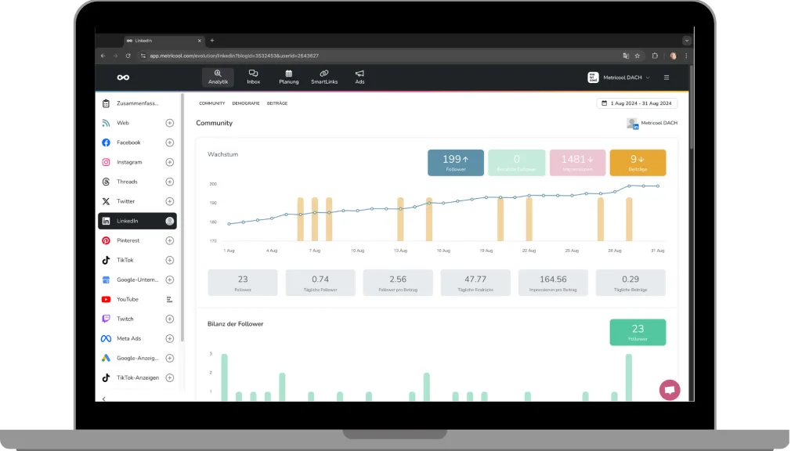Click the plus icon beside TikTok
Viewport: 802px width, 451px height.
(x=169, y=260)
